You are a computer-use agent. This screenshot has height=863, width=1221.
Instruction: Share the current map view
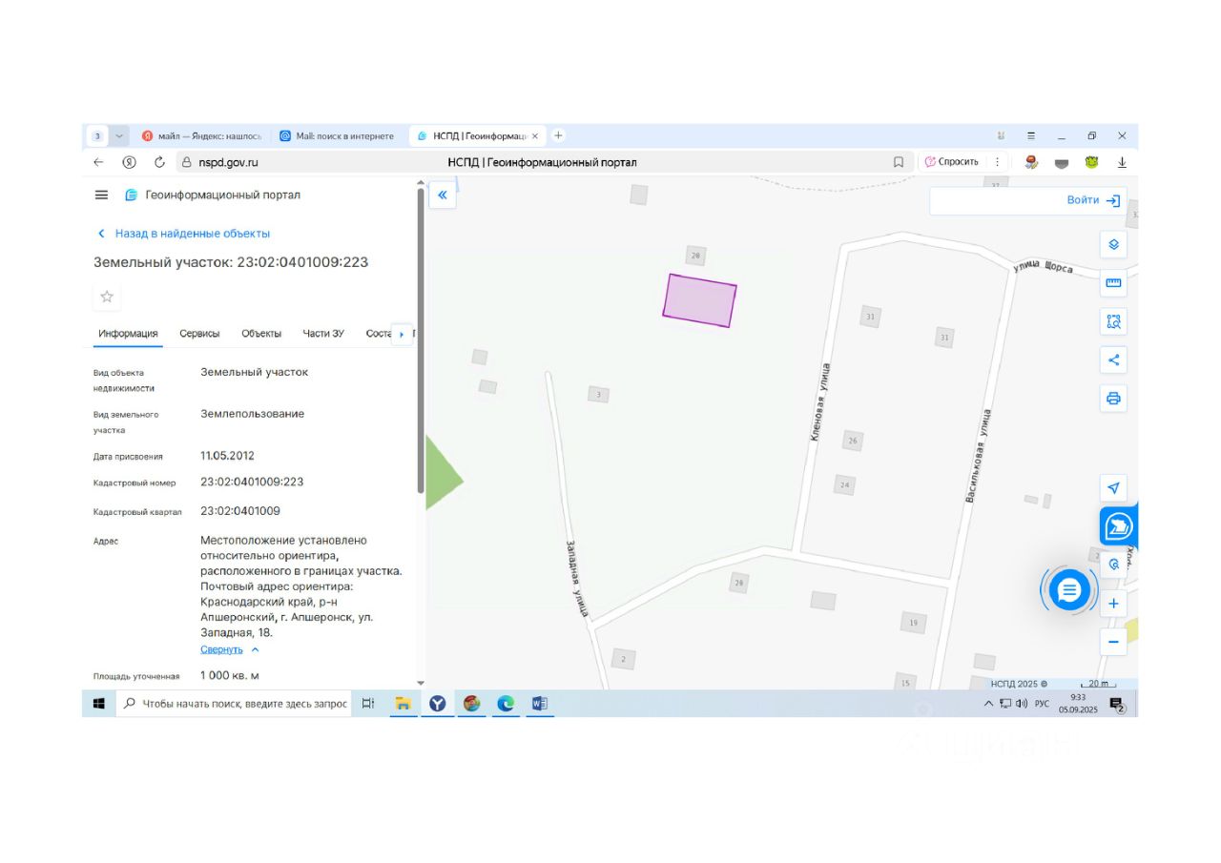[x=1113, y=360]
